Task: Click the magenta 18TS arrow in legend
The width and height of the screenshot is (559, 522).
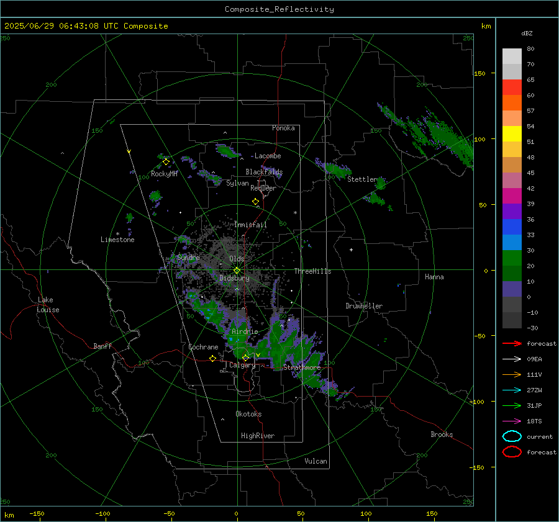Action: [512, 421]
